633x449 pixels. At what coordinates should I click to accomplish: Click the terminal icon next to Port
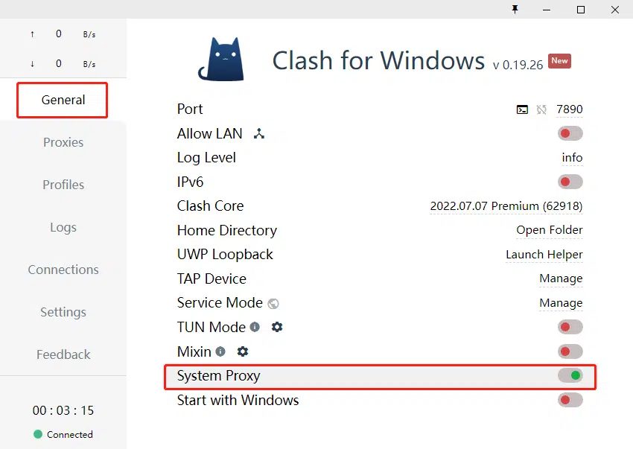[522, 109]
